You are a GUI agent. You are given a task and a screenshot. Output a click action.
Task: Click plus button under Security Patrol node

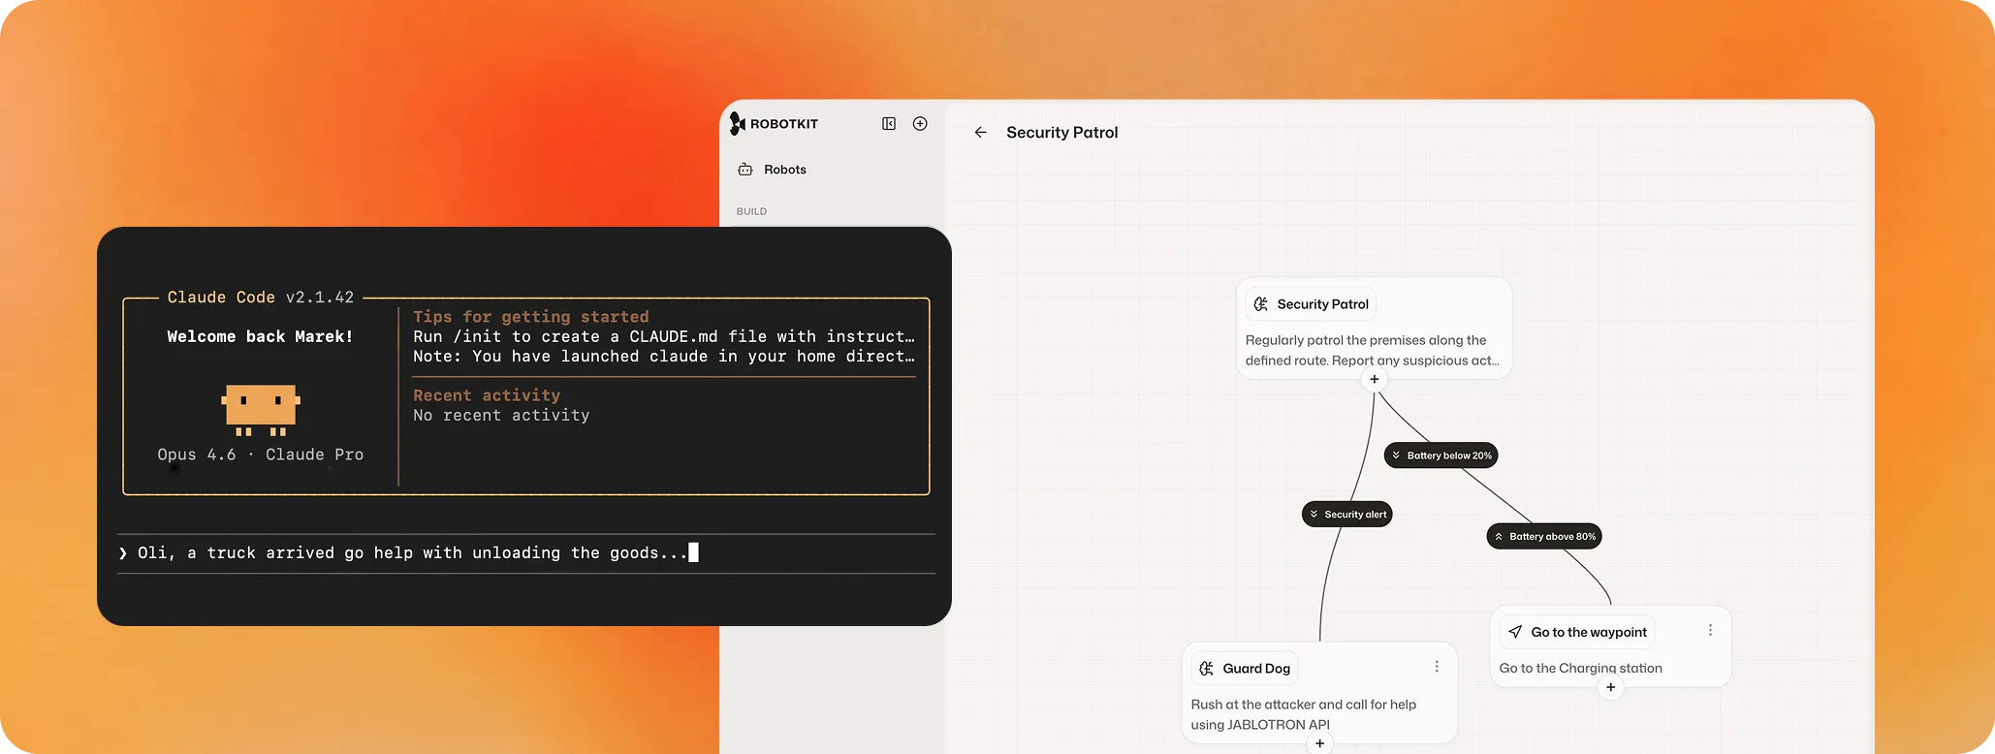pyautogui.click(x=1374, y=379)
